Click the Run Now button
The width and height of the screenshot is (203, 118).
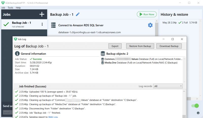coord(147,14)
